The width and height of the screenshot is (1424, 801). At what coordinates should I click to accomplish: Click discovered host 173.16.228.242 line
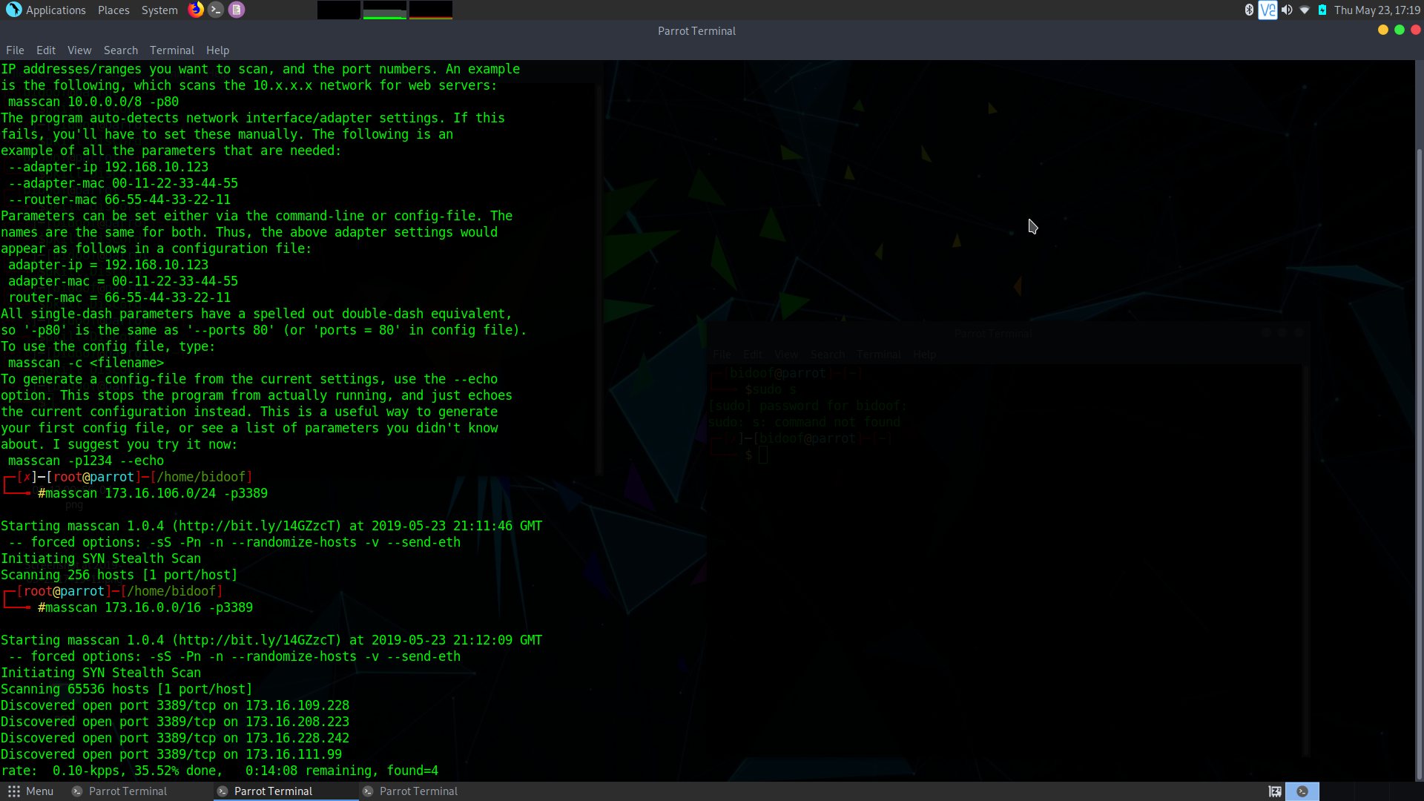point(175,738)
